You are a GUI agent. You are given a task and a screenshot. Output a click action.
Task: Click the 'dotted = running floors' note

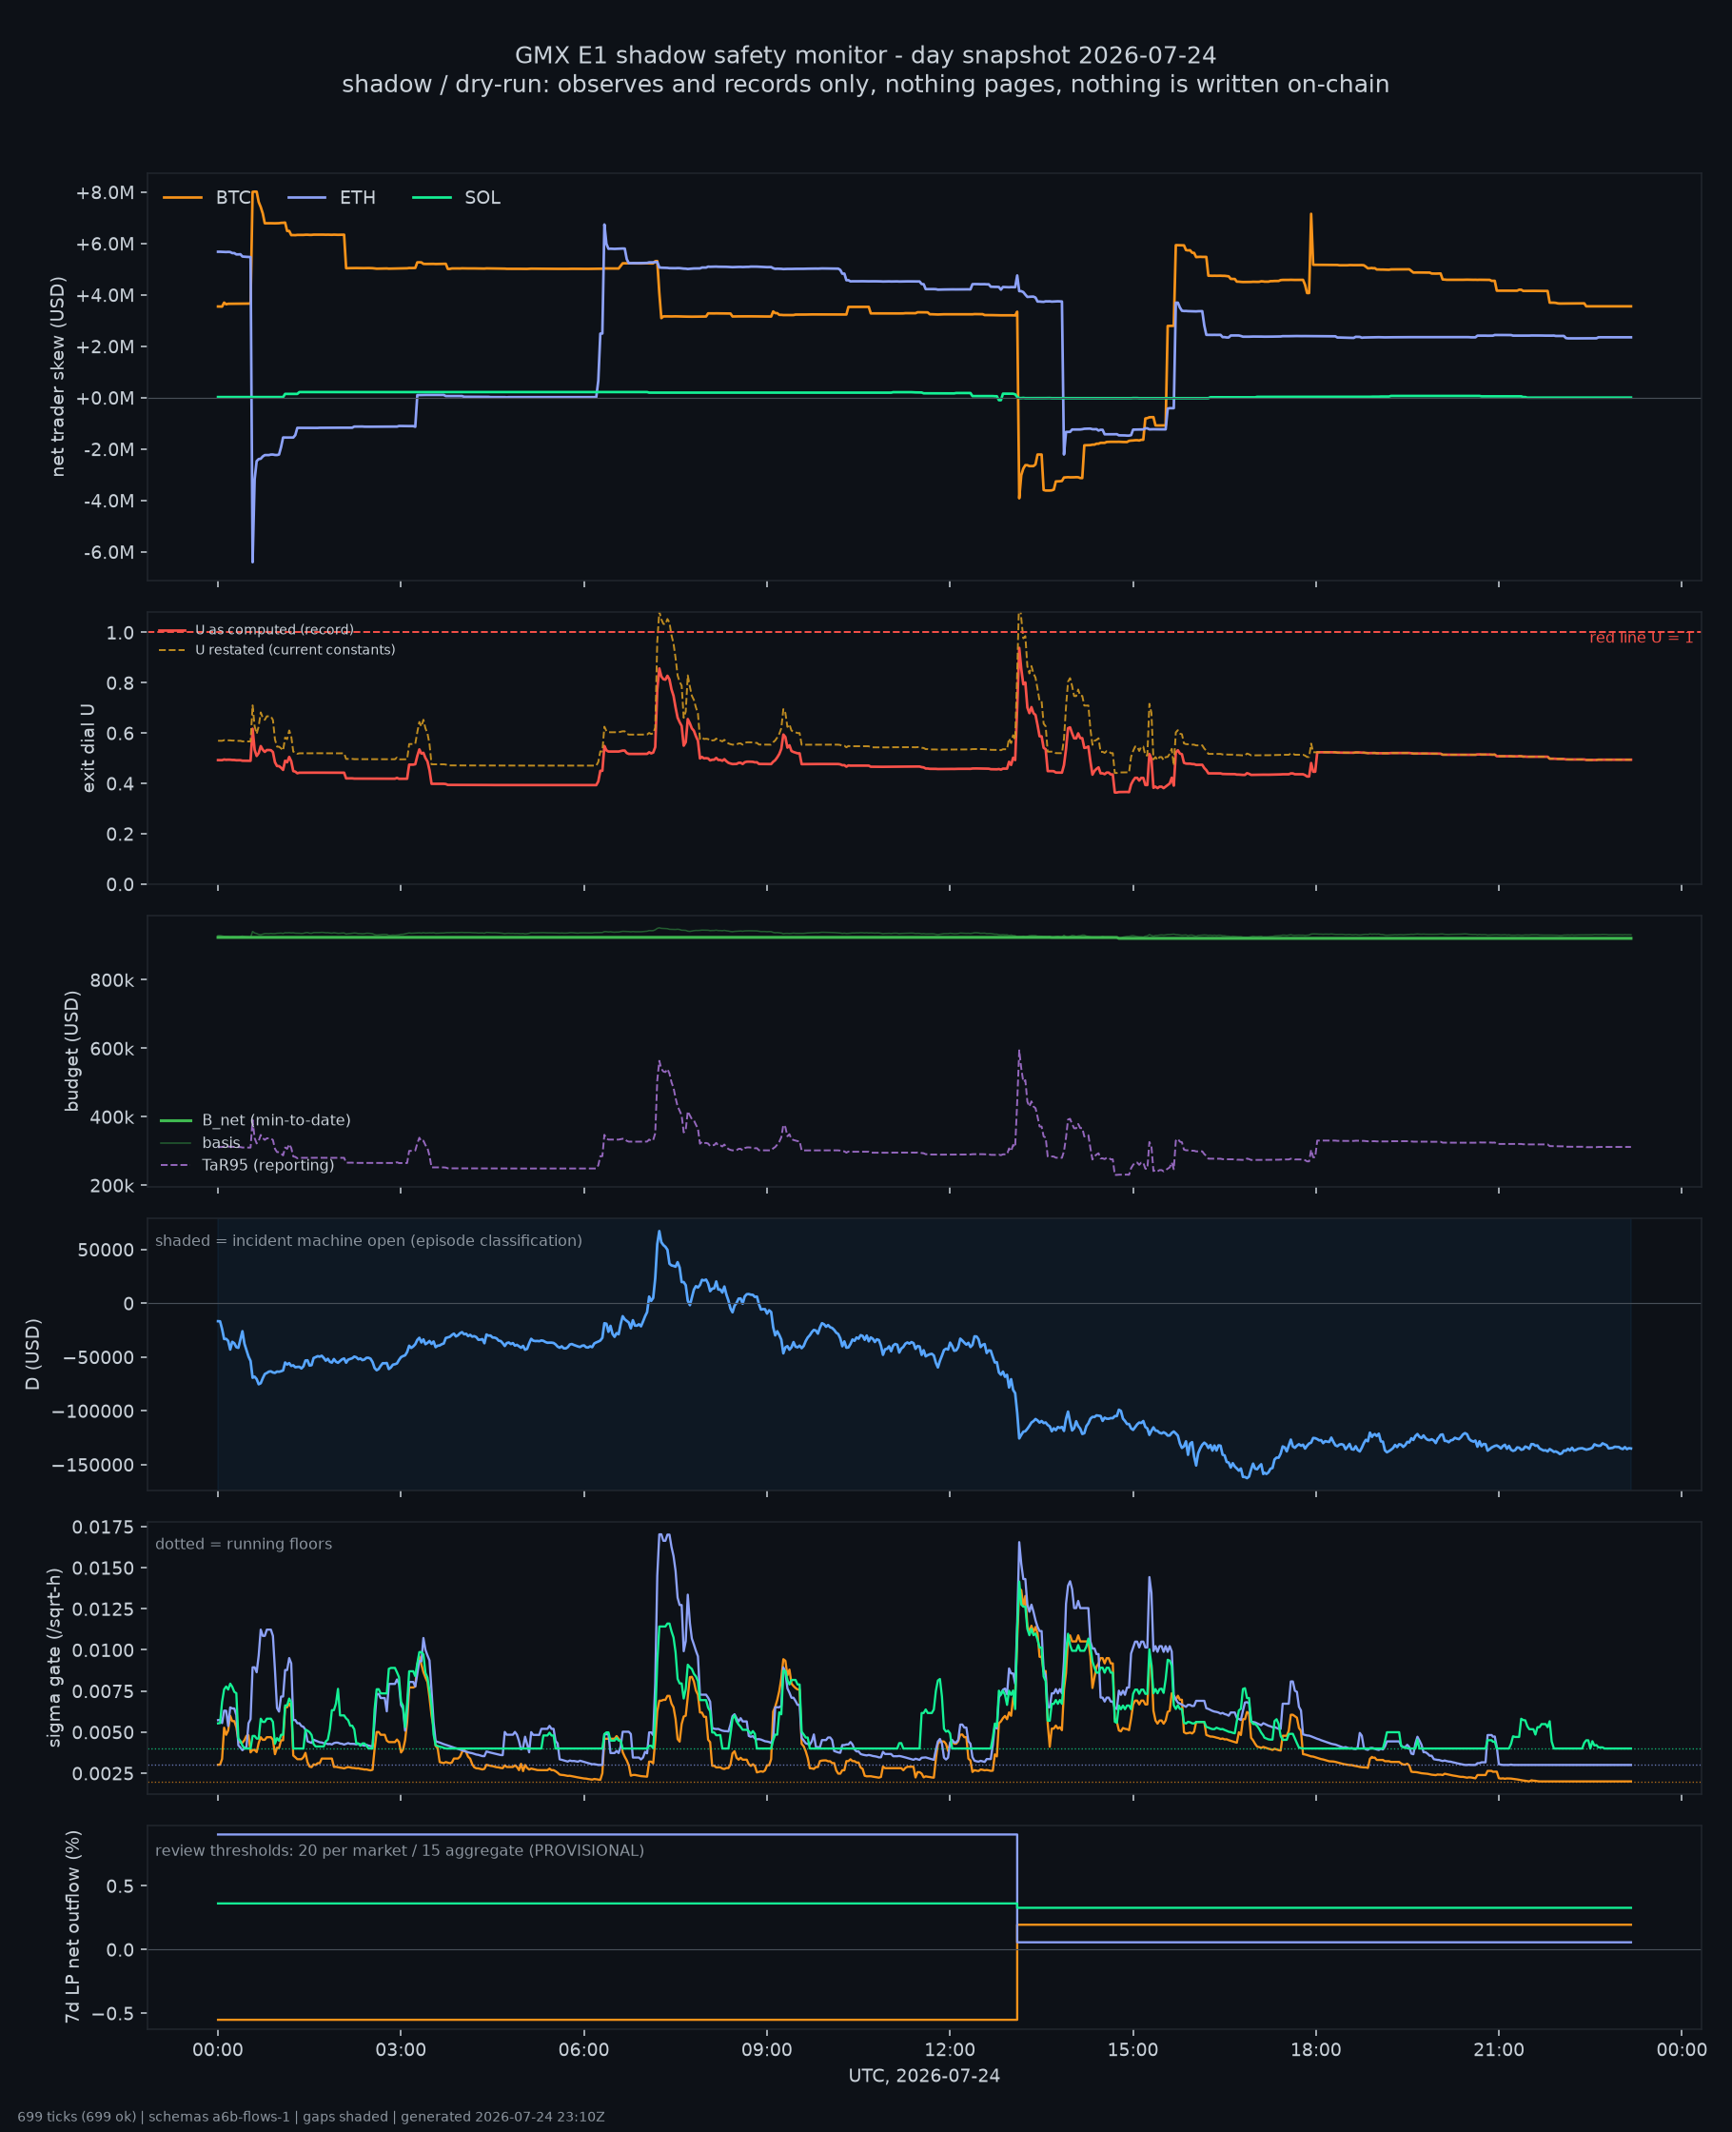coord(244,1545)
